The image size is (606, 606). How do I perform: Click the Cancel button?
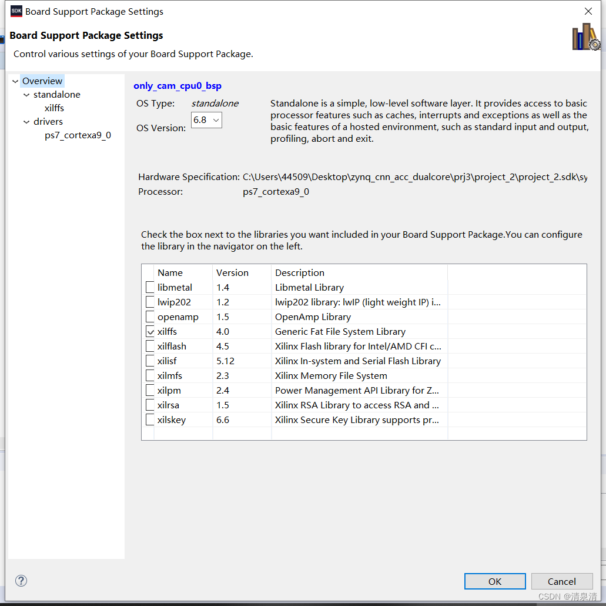pos(561,581)
